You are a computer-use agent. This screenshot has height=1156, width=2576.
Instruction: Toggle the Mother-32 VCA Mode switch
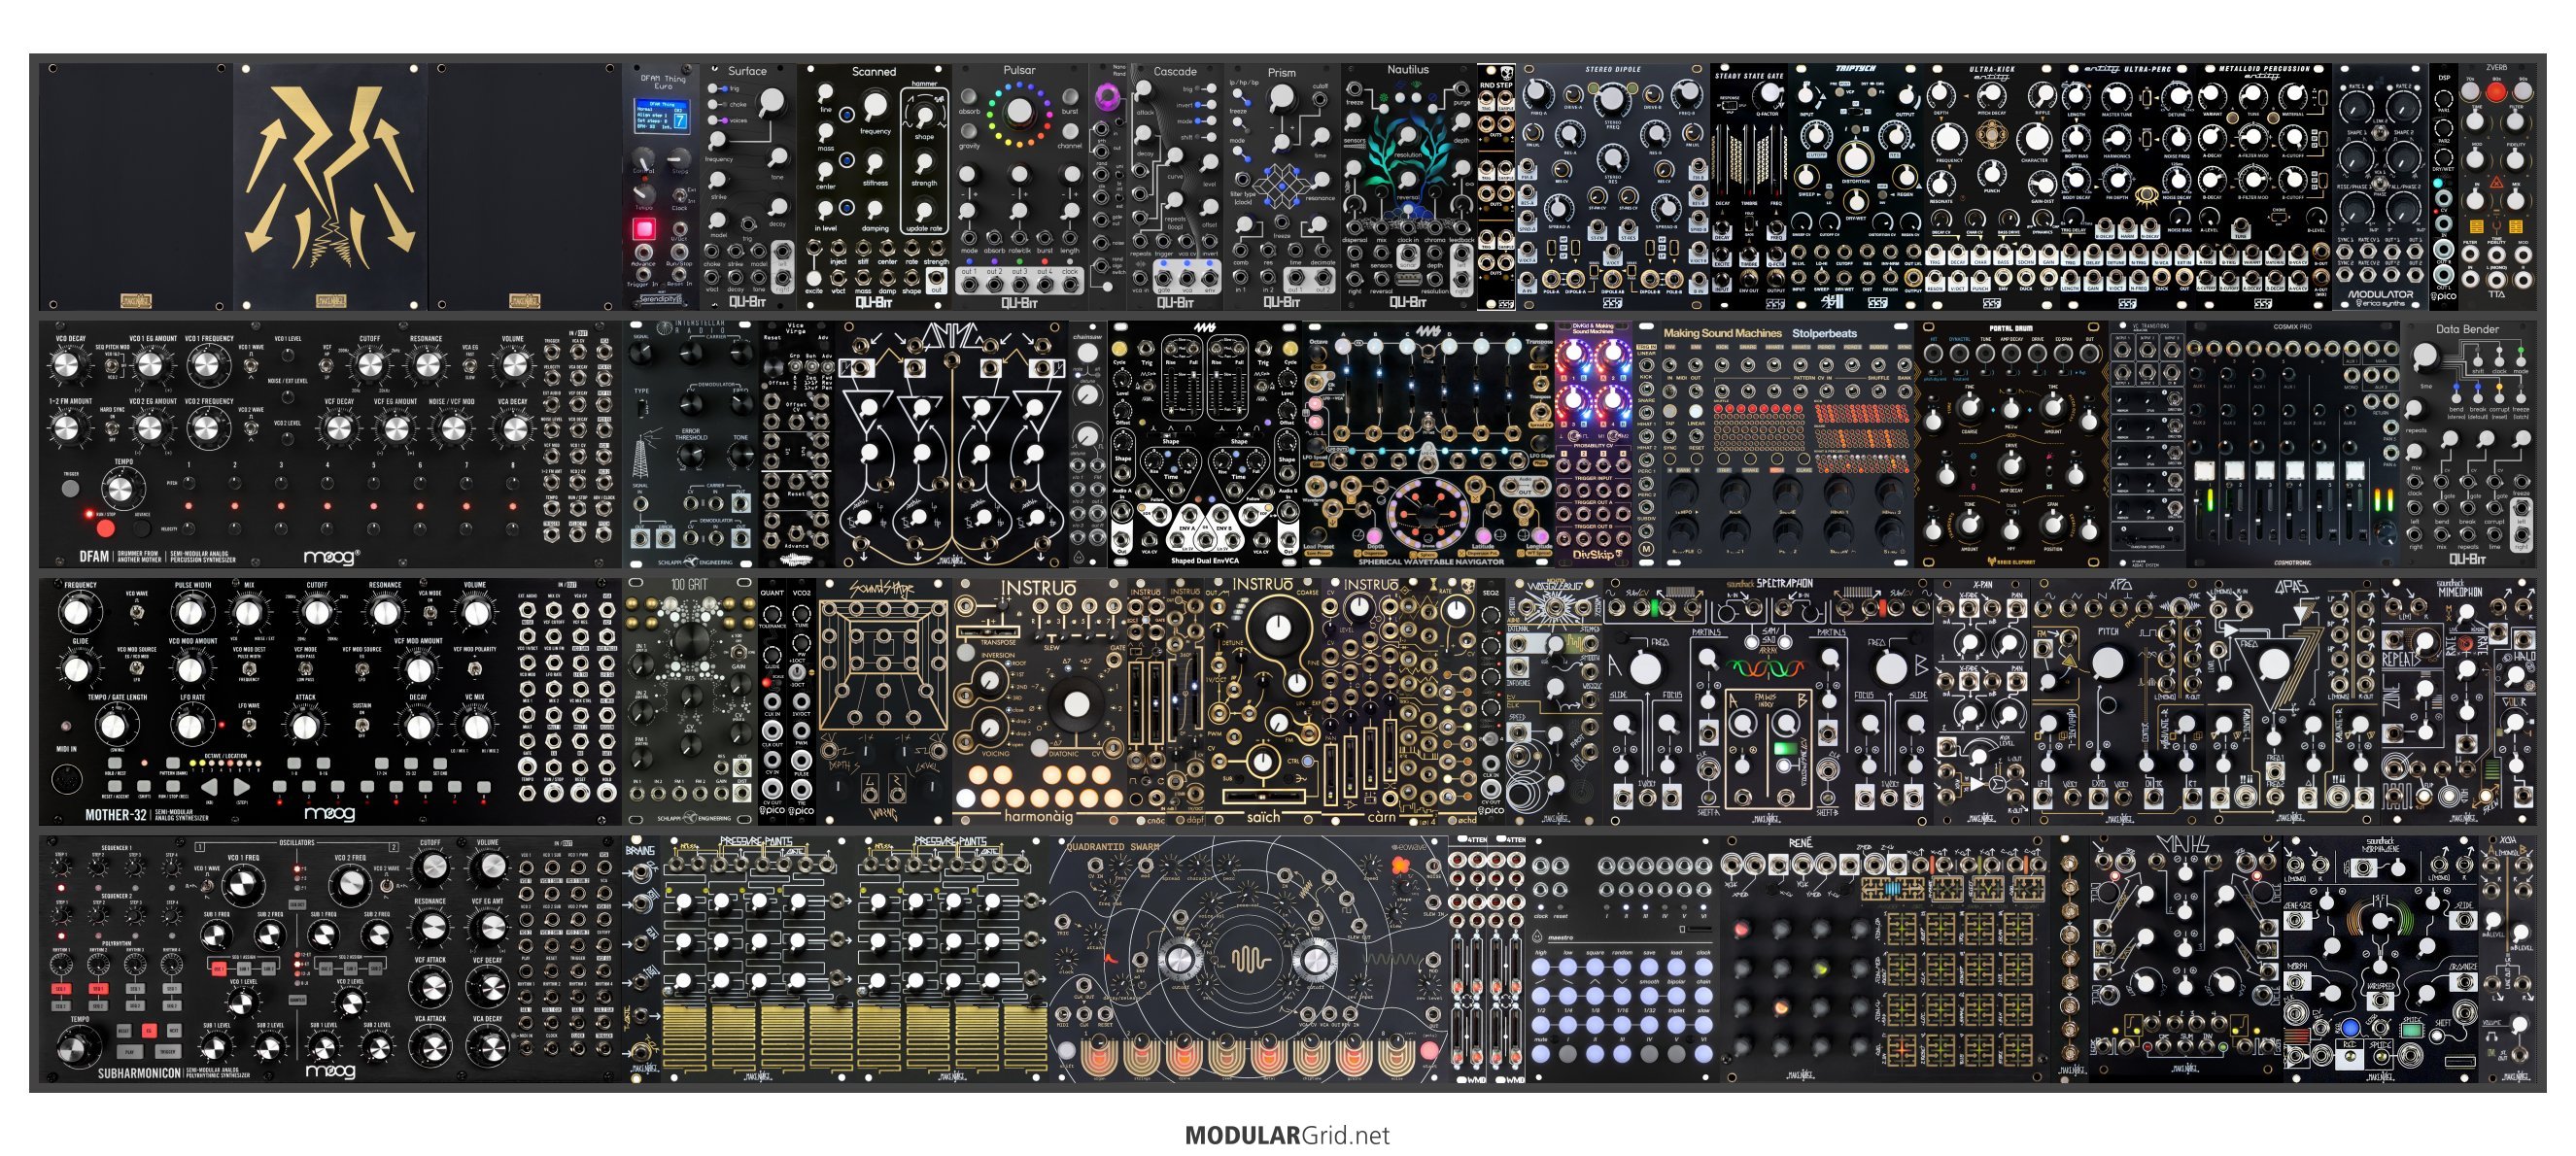point(430,612)
